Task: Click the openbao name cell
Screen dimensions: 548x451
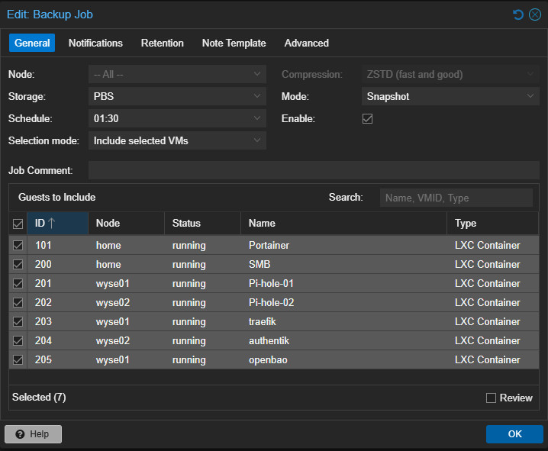Action: 344,360
